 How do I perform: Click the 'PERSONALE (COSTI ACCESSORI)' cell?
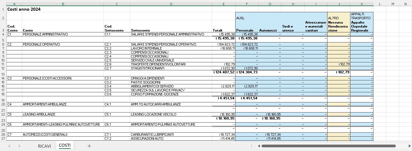[x=63, y=78]
